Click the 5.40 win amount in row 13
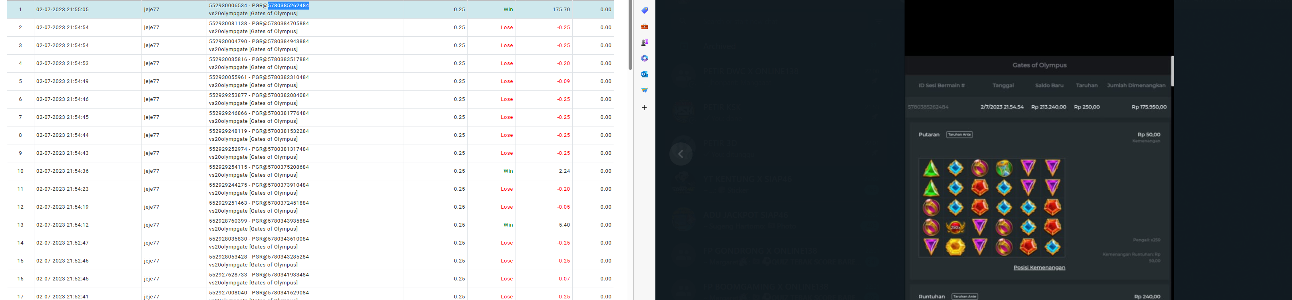 point(564,225)
